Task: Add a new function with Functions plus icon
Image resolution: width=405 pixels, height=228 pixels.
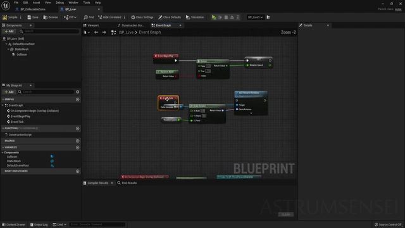Action: (x=77, y=129)
